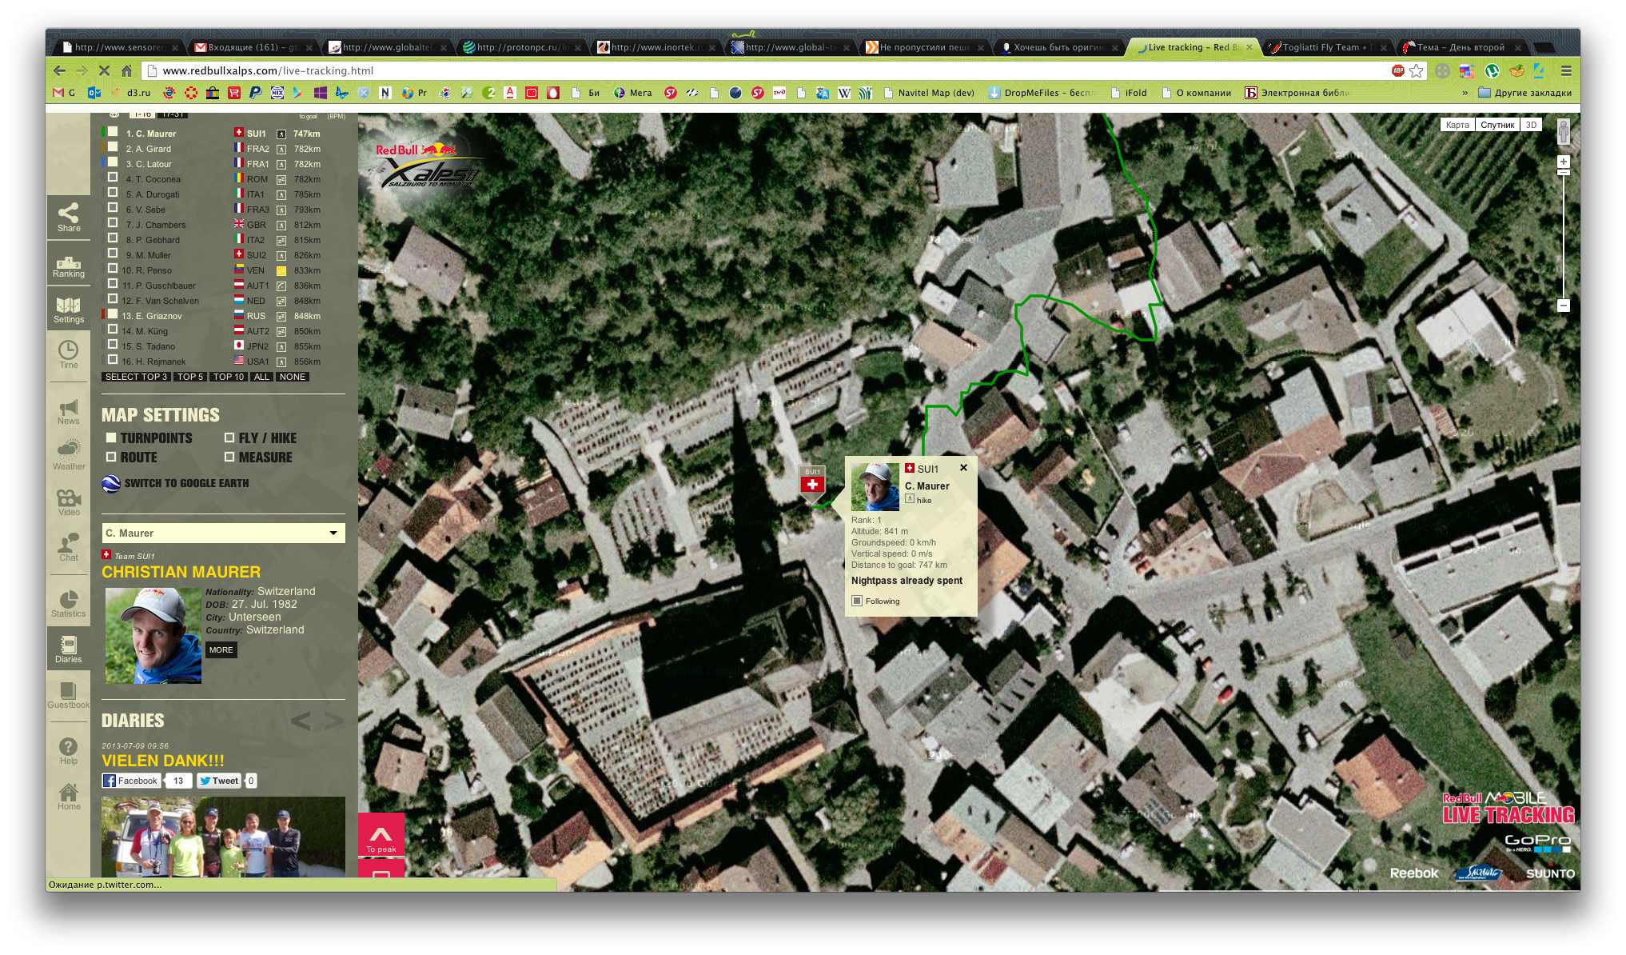Viewport: 1626px width, 955px height.
Task: Click the Help question mark icon
Action: [x=69, y=749]
